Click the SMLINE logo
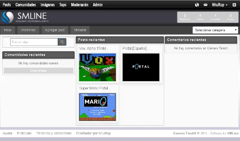240x141 pixels. pyautogui.click(x=25, y=17)
